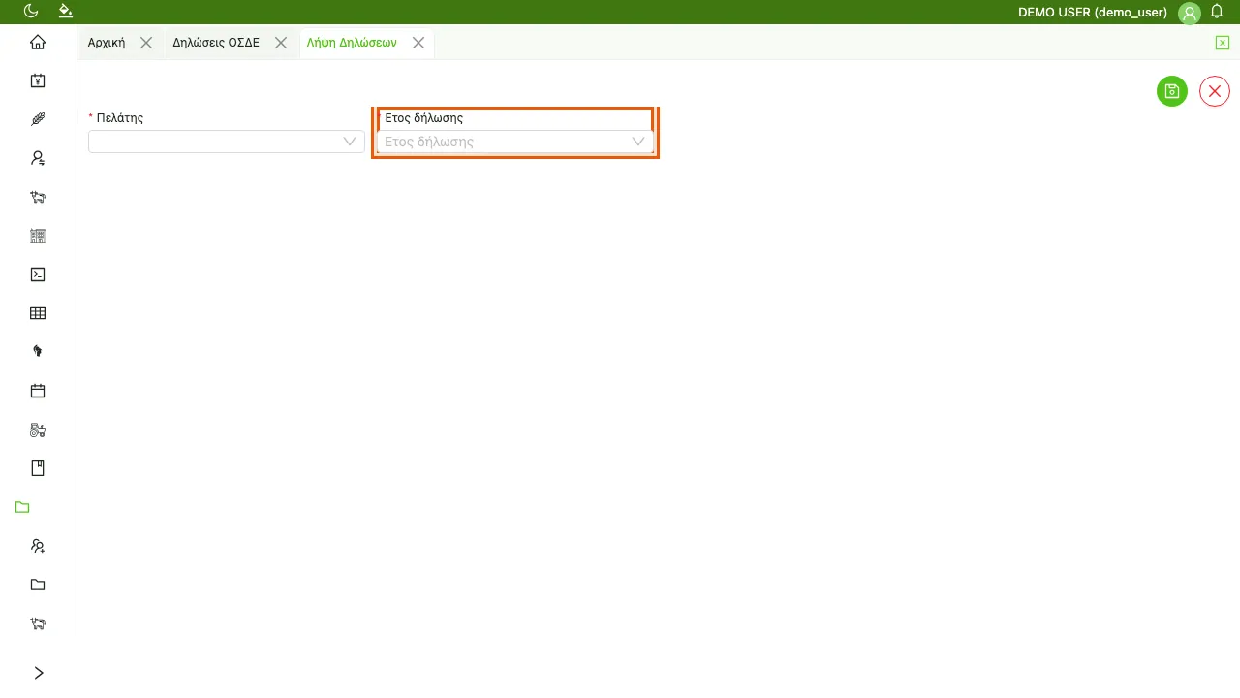Open the Ετος δήλωσης dropdown
Viewport: 1240px width, 698px height.
point(515,142)
